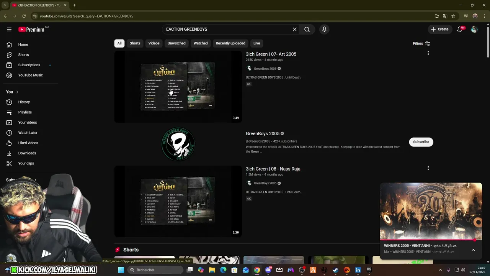Open a new browser tab
The width and height of the screenshot is (490, 276).
[74, 5]
